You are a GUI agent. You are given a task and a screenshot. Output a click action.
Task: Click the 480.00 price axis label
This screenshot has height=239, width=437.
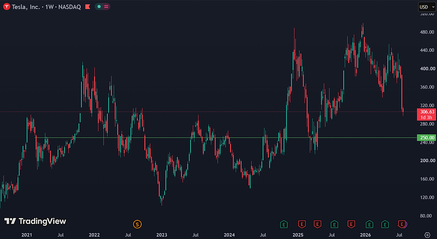coord(427,32)
